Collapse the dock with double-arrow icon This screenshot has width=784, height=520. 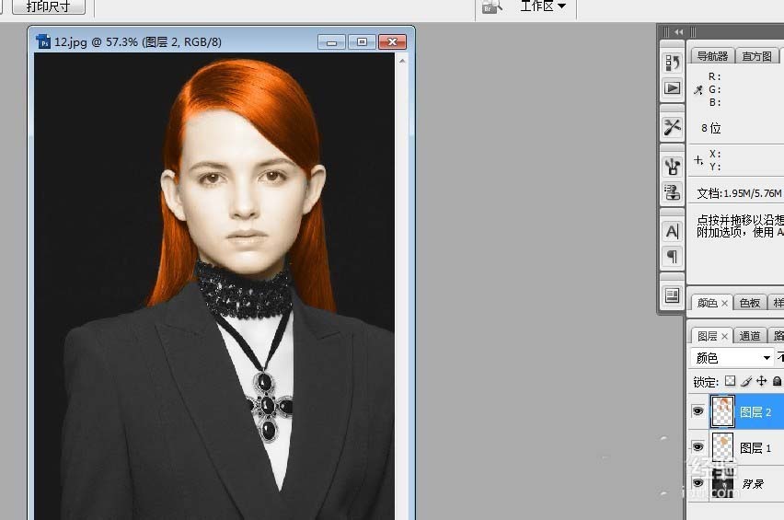[678, 32]
